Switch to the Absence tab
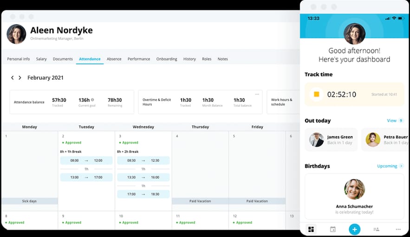 (114, 59)
